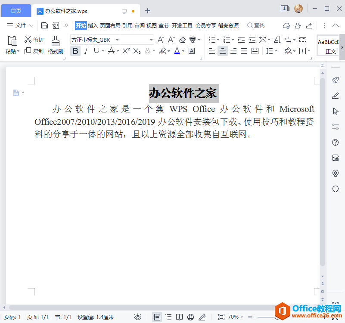
Task: Expand bullet list style dropdown
Action: tap(218, 40)
